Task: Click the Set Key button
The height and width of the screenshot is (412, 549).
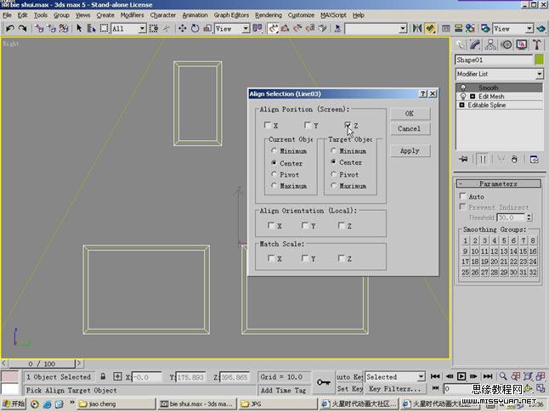Action: click(x=349, y=389)
